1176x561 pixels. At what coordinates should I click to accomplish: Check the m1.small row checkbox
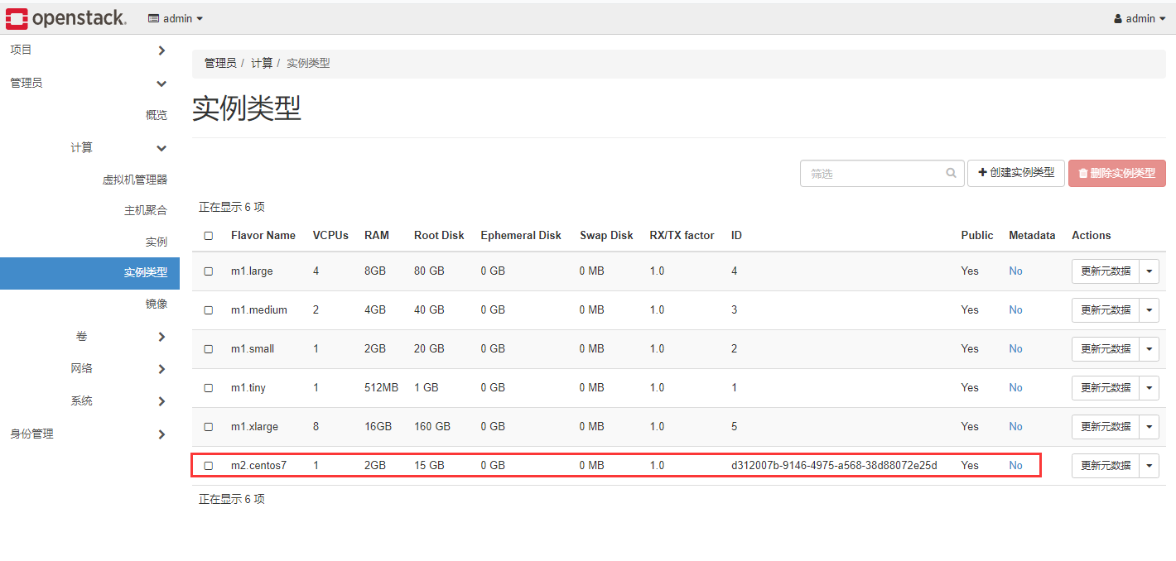[x=209, y=349]
